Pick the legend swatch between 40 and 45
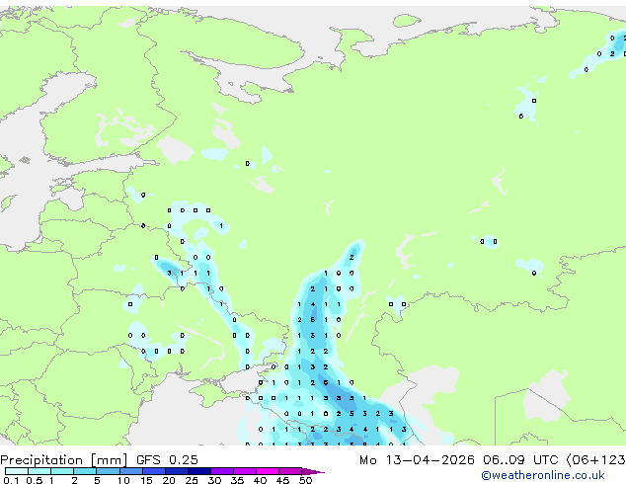 tap(268, 471)
